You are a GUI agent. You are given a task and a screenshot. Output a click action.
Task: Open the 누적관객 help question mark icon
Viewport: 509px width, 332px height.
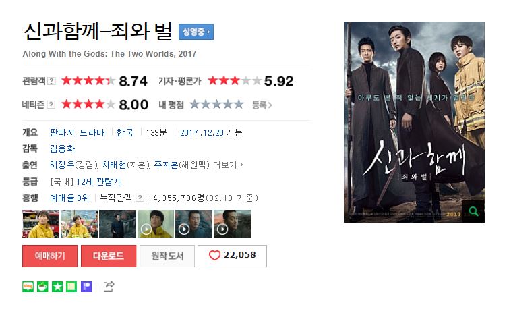140,198
